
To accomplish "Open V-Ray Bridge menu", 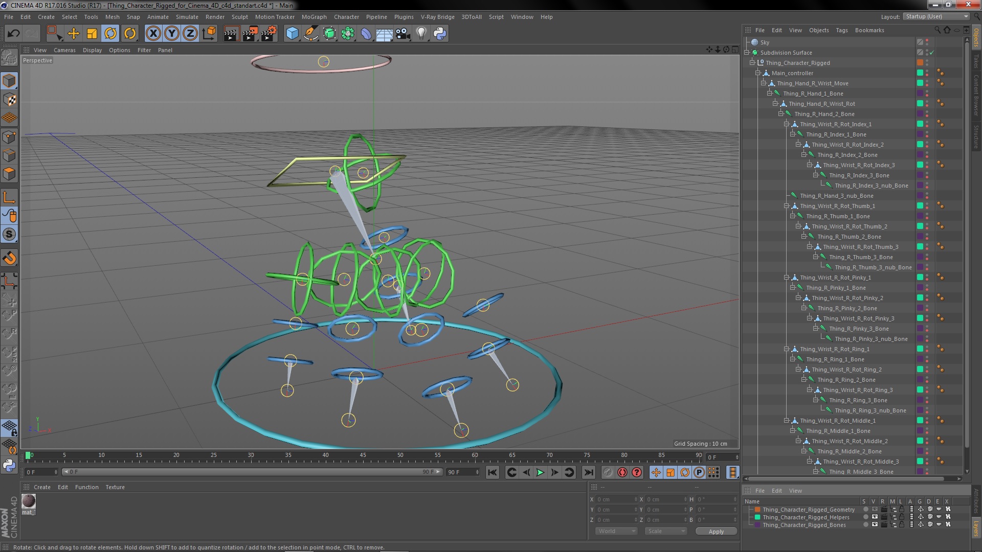I will 437,17.
